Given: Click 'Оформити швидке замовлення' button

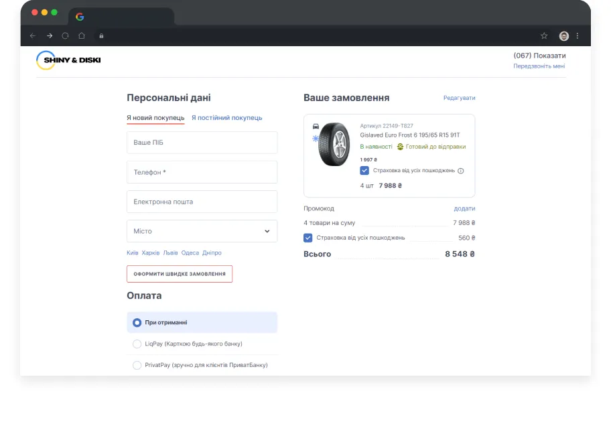Looking at the screenshot, I should point(180,274).
